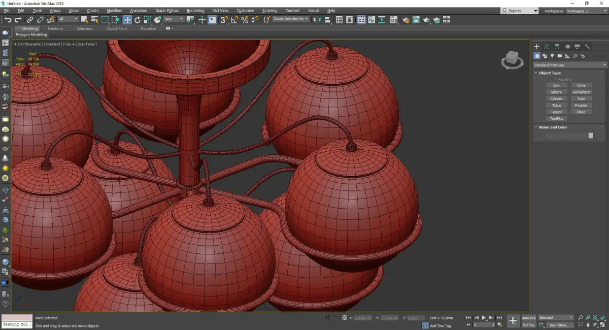Click the Mirror tool icon
The width and height of the screenshot is (609, 330).
coord(317,20)
